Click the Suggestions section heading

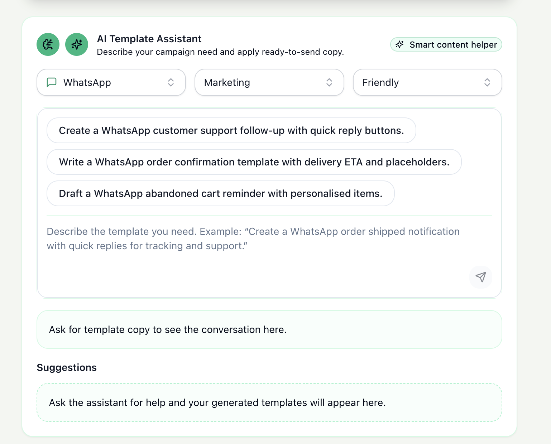point(67,367)
